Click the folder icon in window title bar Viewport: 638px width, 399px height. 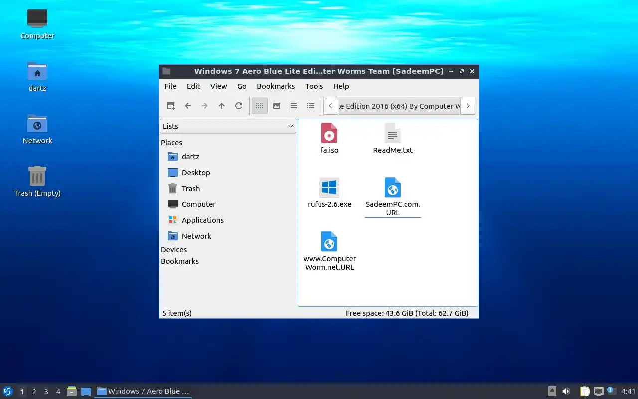point(166,71)
